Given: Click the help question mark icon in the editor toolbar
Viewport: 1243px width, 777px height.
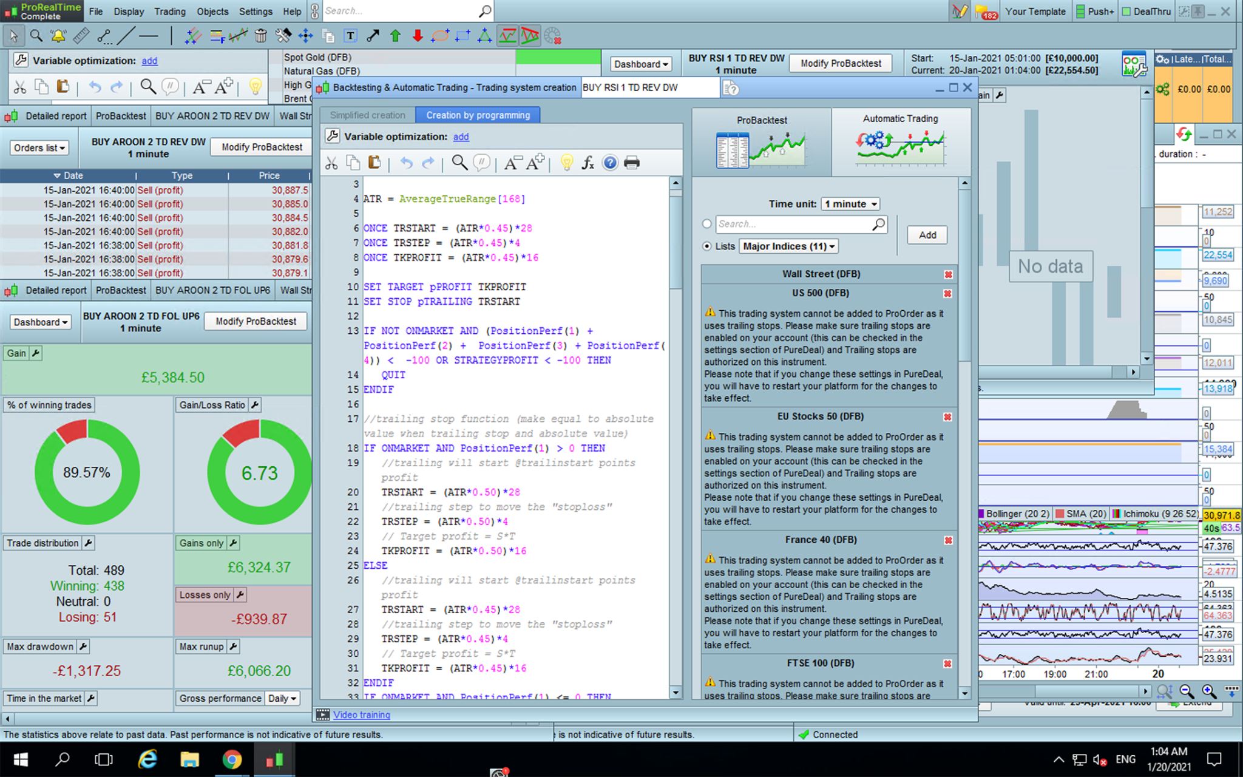Looking at the screenshot, I should 610,163.
